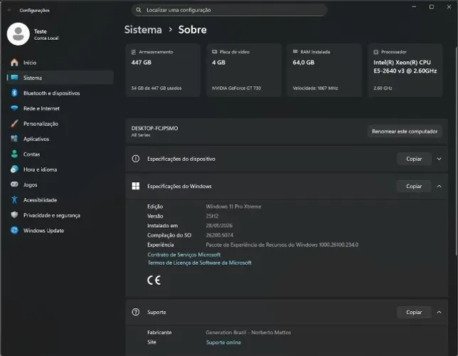Click the Windows Update icon in sidebar
458x356 pixels.
14,231
